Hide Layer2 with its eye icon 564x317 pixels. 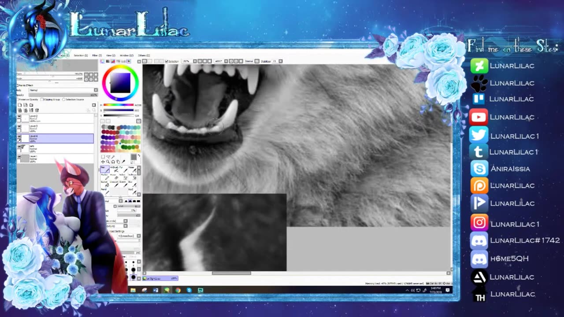[x=19, y=117]
